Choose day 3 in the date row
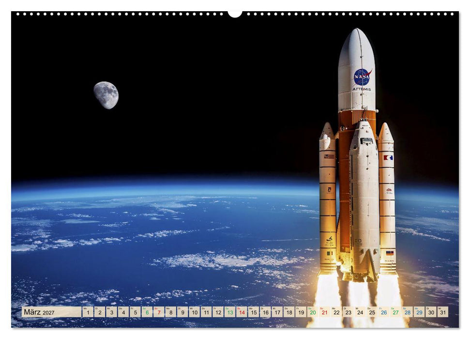470x339 pixels. click(111, 312)
